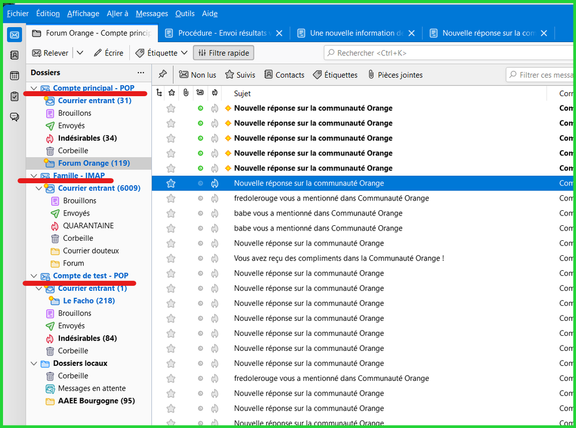The width and height of the screenshot is (576, 428).
Task: Open the Étiquette dropdown in toolbar
Action: click(162, 53)
